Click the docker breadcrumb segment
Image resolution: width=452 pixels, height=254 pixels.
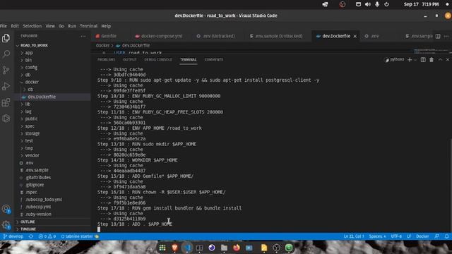pos(102,45)
